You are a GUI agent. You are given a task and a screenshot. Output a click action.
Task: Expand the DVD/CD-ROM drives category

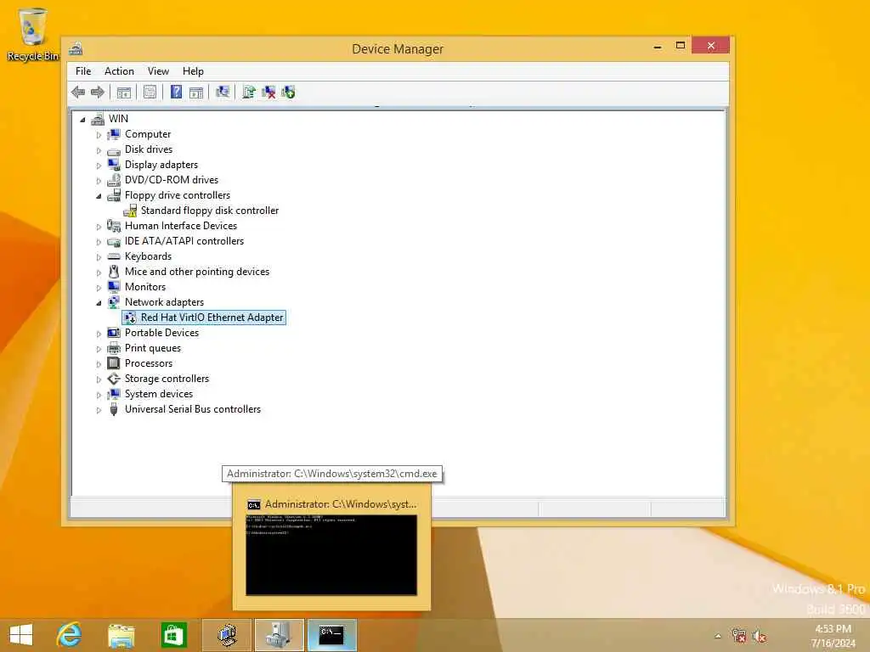click(x=99, y=181)
